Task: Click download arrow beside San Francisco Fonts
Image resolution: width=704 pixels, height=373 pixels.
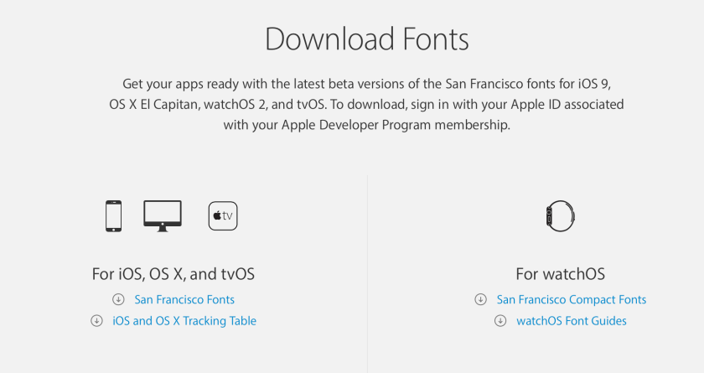Action: click(x=118, y=299)
